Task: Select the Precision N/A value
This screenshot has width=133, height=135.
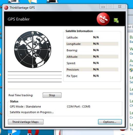Action: point(96,69)
